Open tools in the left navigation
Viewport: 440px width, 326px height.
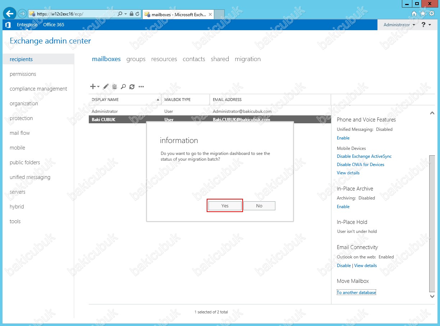click(x=15, y=221)
